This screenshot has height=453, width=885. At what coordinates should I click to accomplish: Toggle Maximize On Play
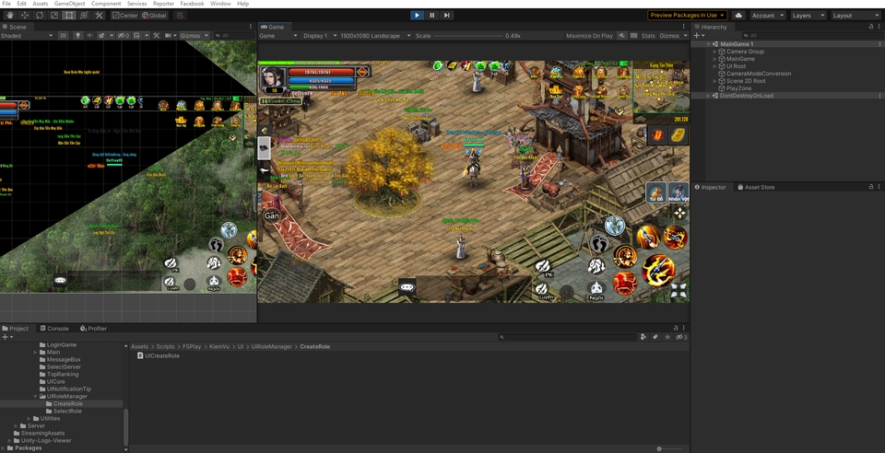click(589, 36)
